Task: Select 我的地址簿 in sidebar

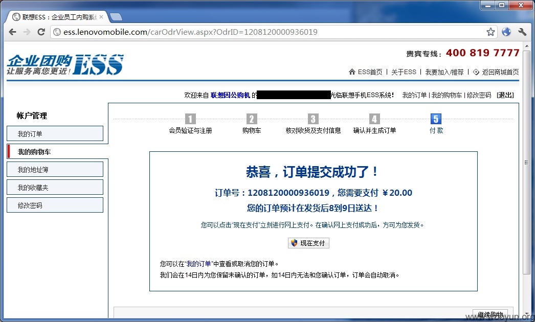Action: point(55,170)
